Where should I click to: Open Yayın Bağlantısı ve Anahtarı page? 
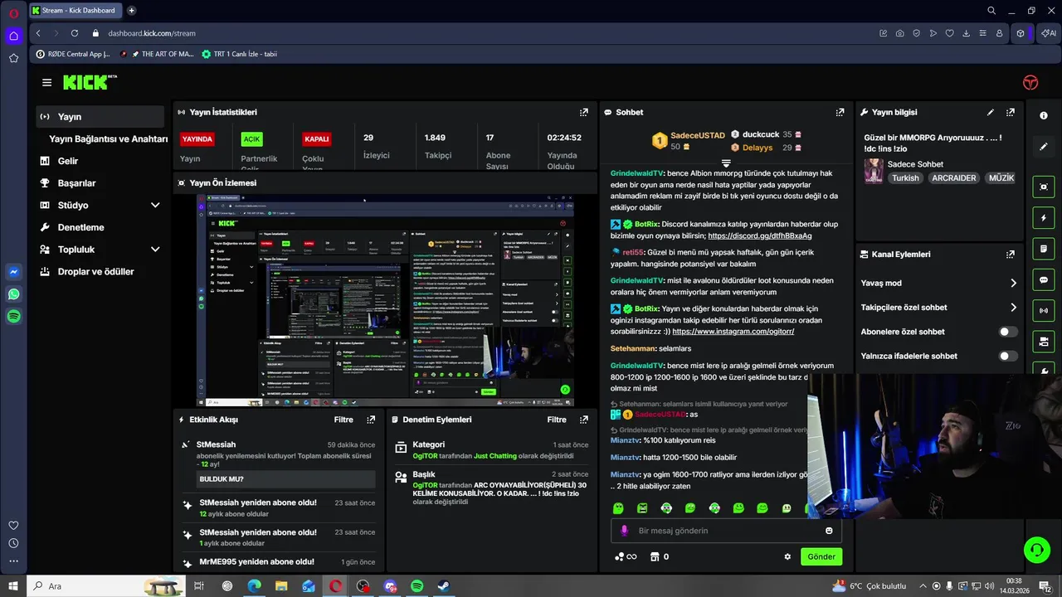pyautogui.click(x=108, y=138)
